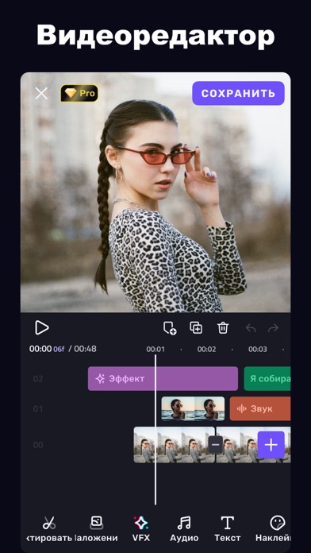311x553 pixels.
Task: Undo the last action
Action: (251, 328)
